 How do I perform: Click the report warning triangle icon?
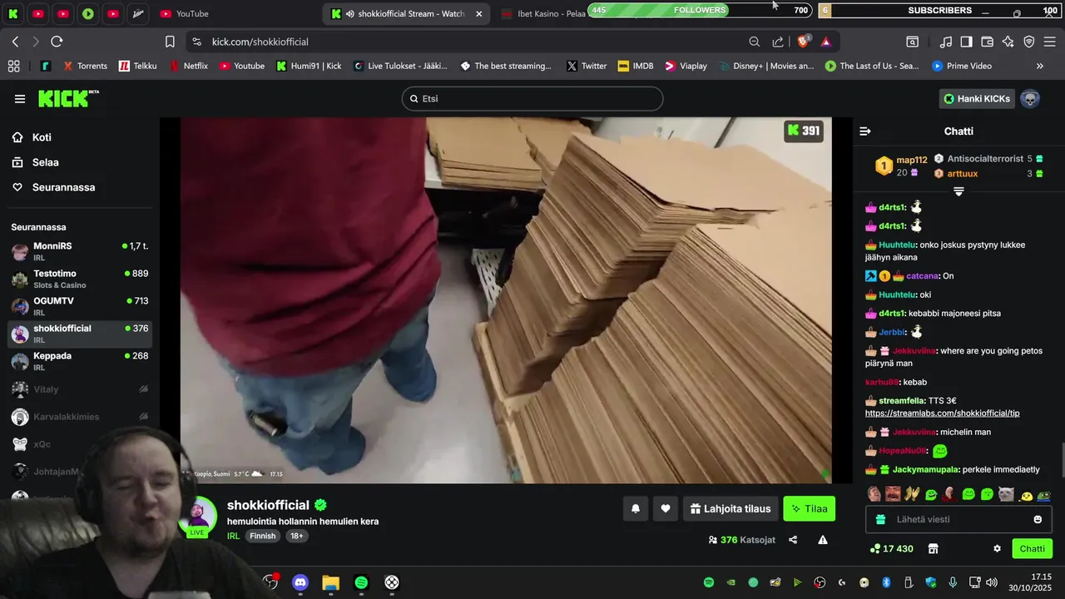pos(823,540)
